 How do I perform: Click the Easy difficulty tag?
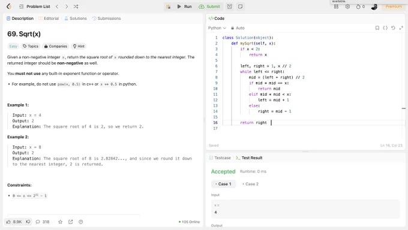13,46
